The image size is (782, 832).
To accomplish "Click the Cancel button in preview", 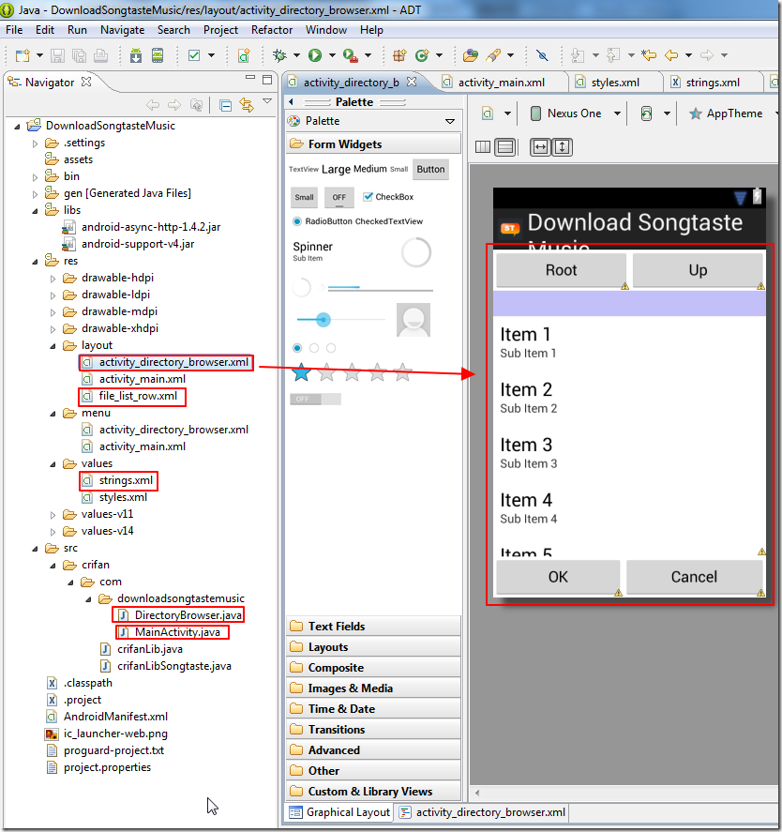I will point(694,577).
